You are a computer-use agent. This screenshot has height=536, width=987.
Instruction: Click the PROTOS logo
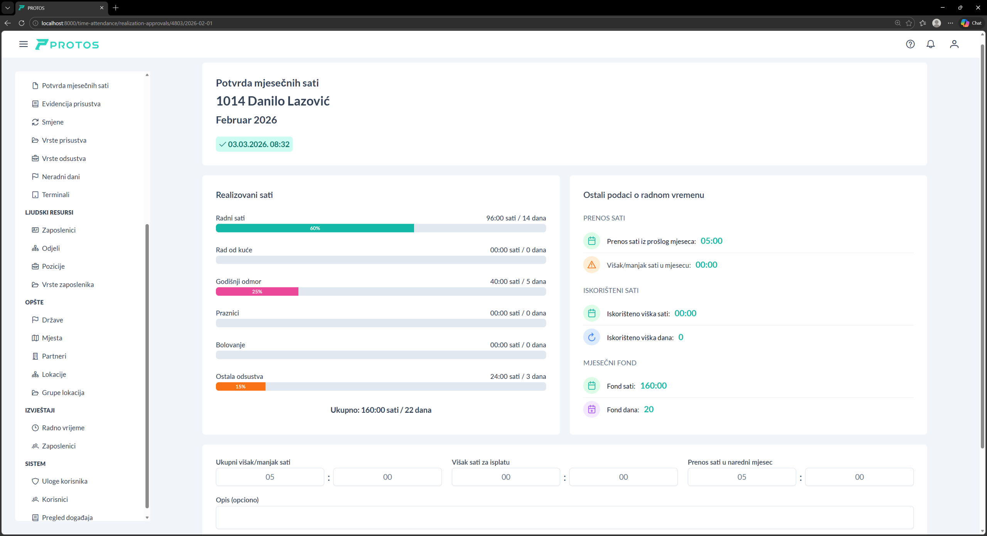point(67,45)
